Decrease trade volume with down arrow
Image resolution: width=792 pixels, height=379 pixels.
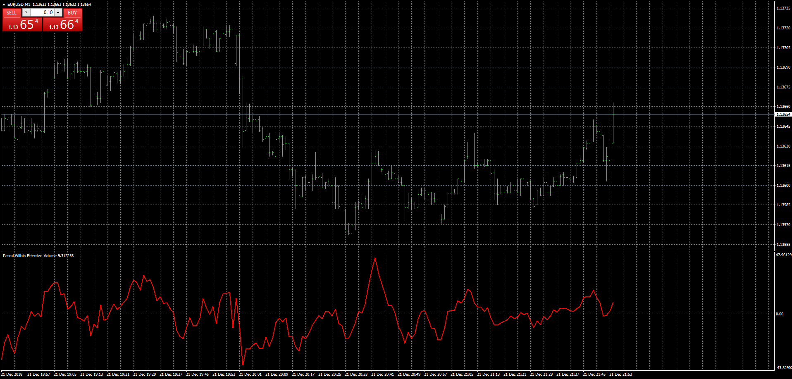point(26,12)
